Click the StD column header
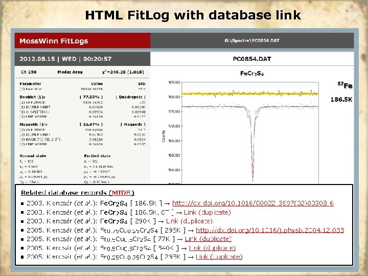 click(142, 84)
